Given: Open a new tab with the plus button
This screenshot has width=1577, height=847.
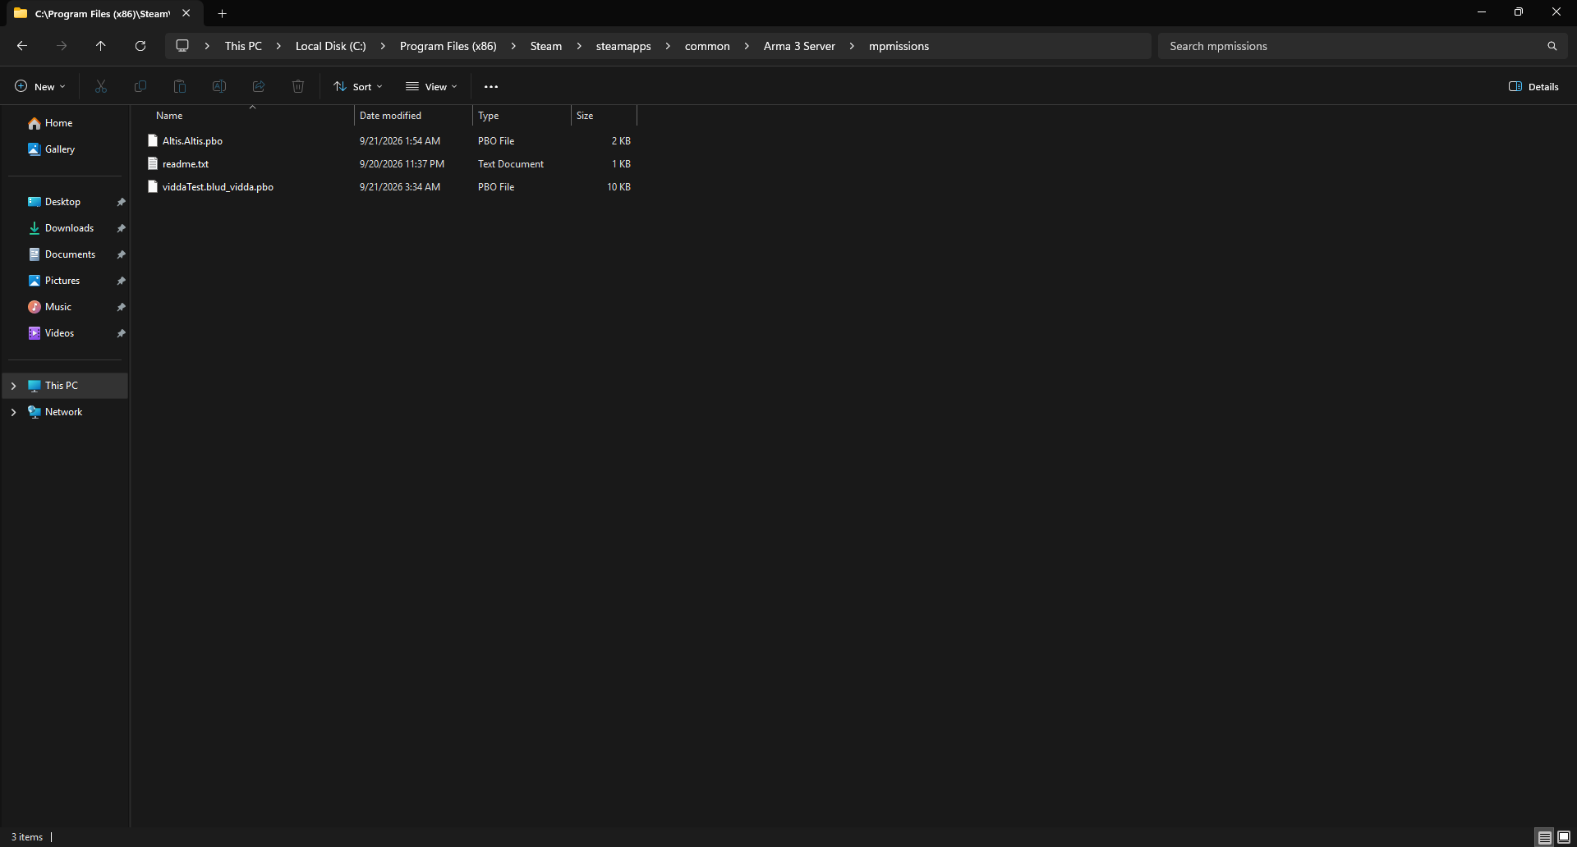Looking at the screenshot, I should click(x=222, y=13).
